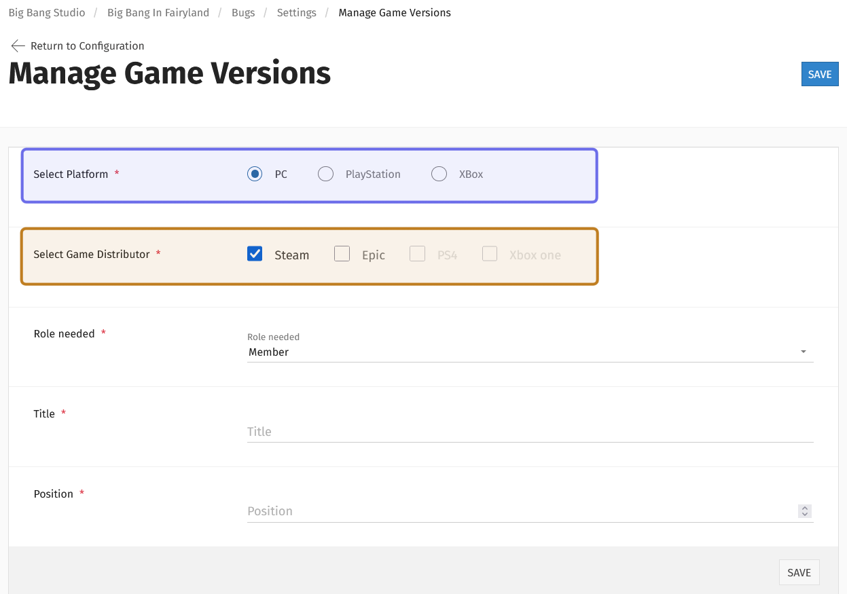Check the Xbox one distributor checkbox
The height and width of the screenshot is (594, 847).
[x=490, y=254]
